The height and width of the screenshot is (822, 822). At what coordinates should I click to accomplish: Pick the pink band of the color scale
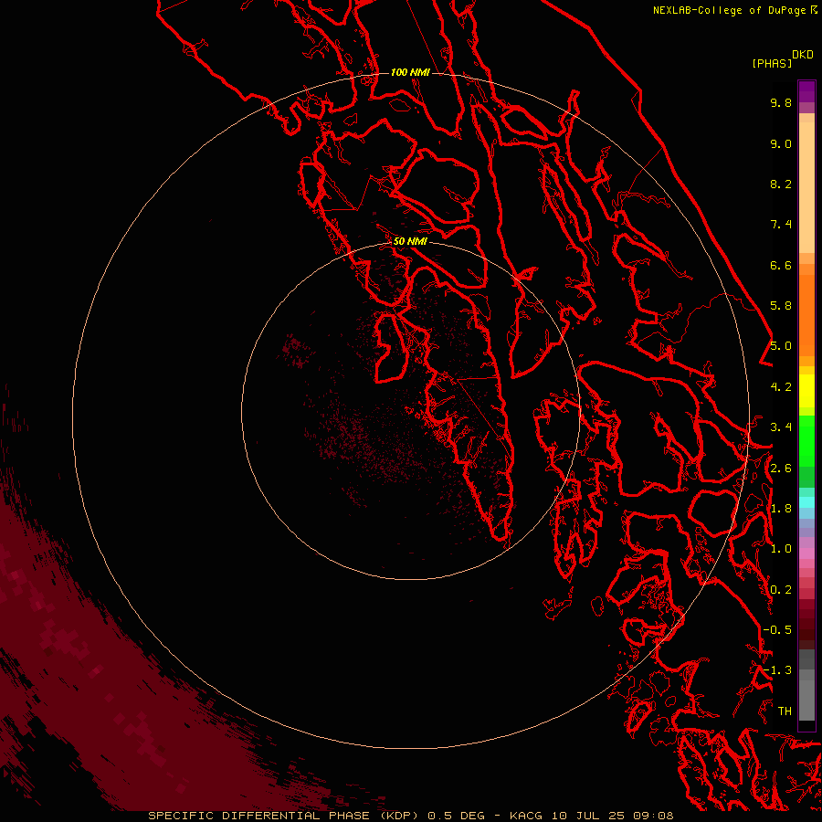point(806,553)
